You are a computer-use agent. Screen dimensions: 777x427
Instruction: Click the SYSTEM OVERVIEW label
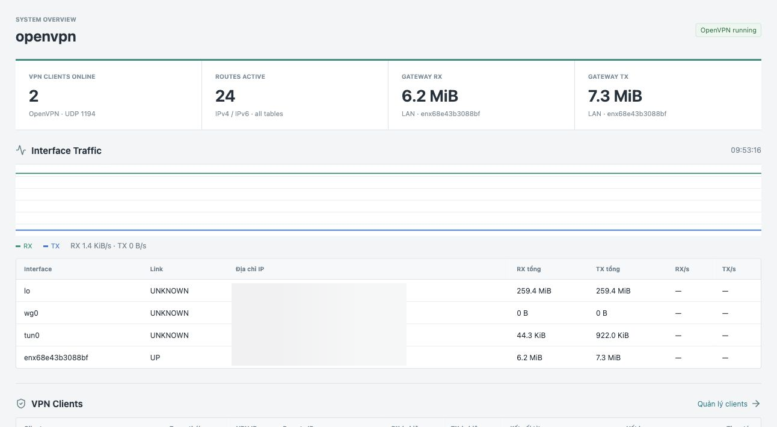[46, 20]
